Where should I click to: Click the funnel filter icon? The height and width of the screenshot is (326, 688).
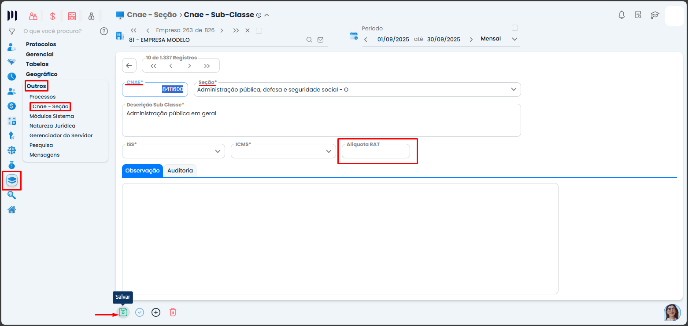[x=12, y=32]
